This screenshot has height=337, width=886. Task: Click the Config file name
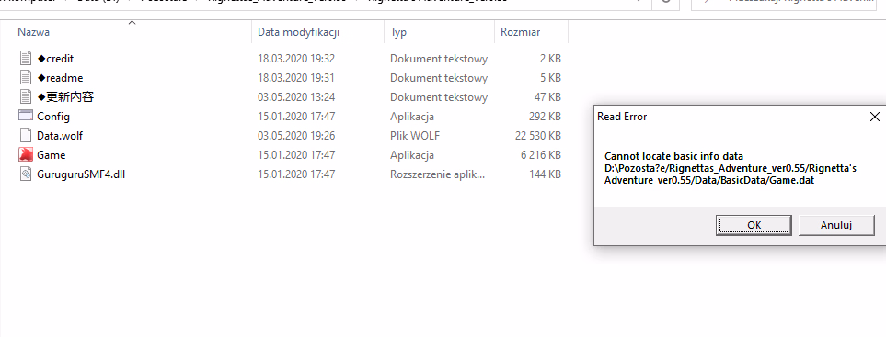[53, 117]
